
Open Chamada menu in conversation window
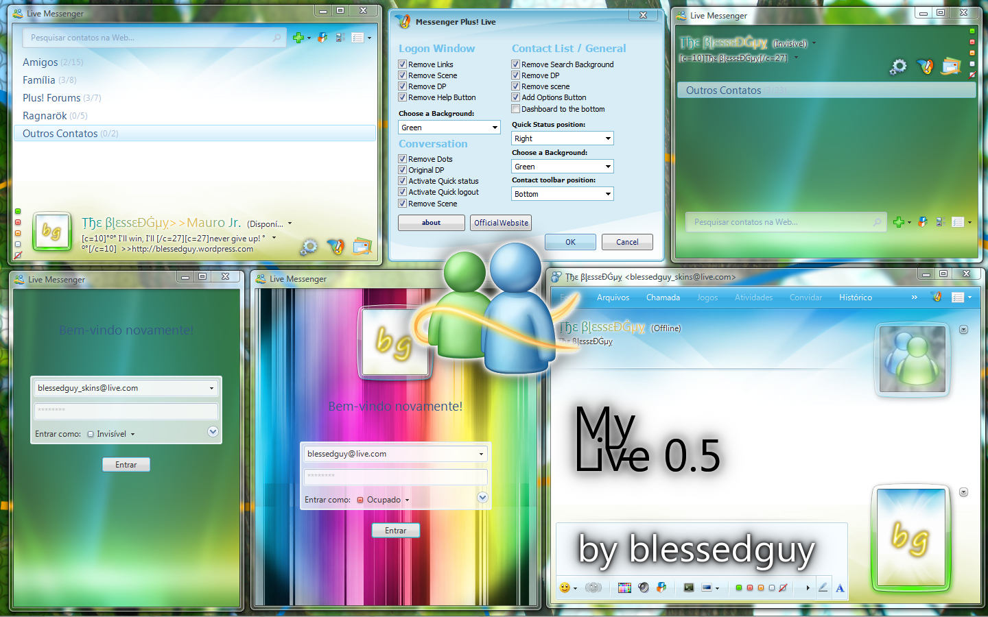663,298
